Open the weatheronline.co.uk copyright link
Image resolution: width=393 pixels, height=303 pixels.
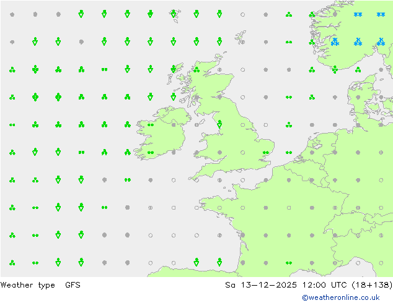(341, 297)
